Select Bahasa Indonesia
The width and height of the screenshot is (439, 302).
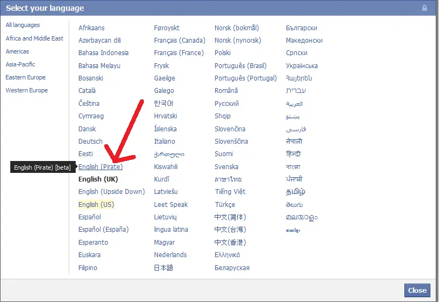[103, 53]
